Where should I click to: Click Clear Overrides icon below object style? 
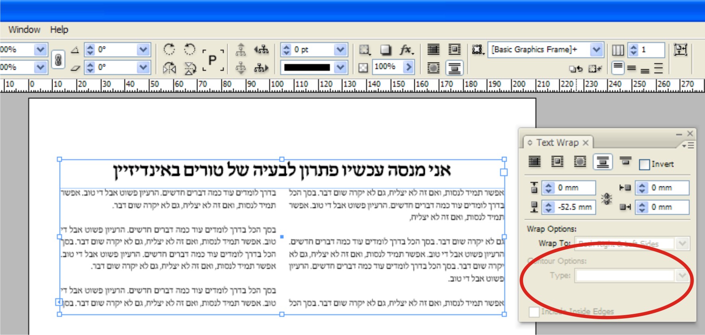pyautogui.click(x=576, y=69)
